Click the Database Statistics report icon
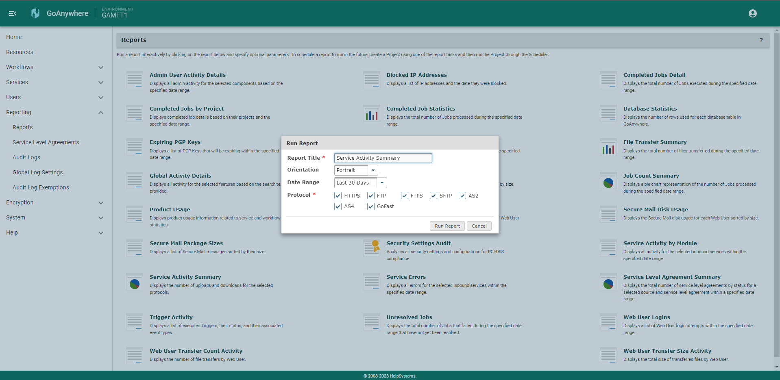 pyautogui.click(x=608, y=113)
